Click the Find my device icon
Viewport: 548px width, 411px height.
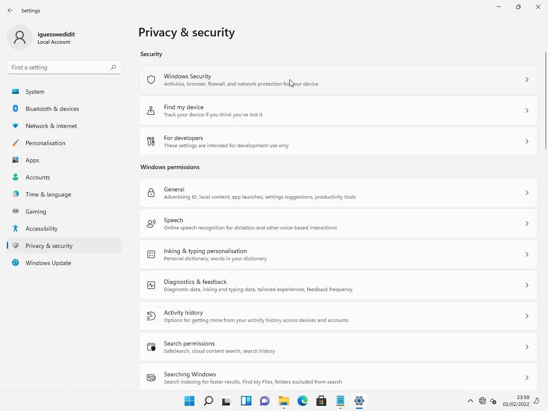[151, 110]
